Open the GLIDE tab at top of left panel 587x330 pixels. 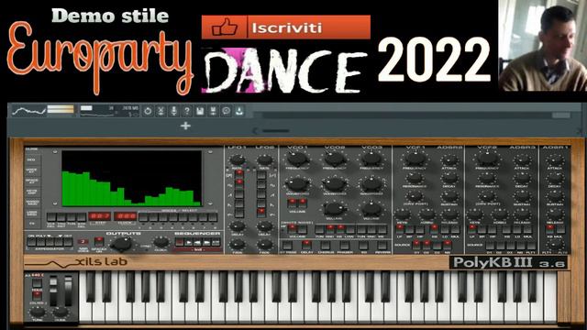point(31,149)
